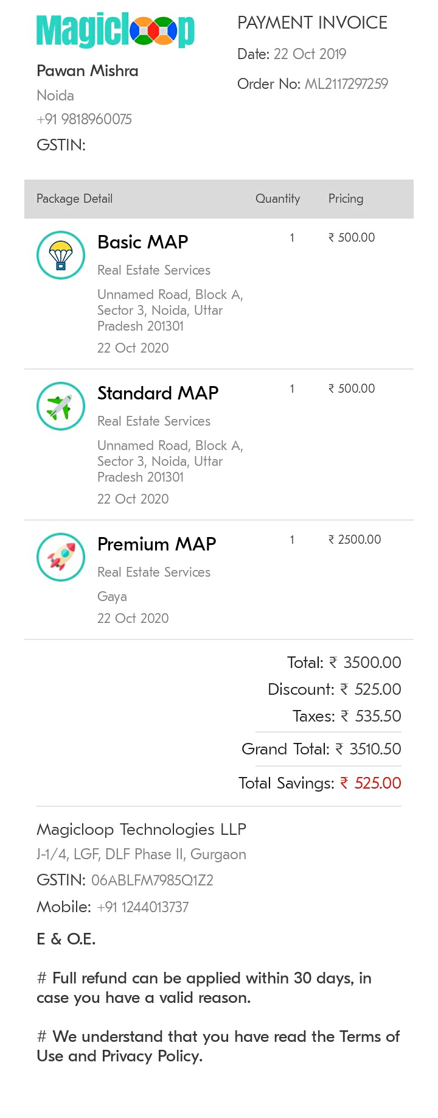
Task: Click the order number ML2117297259
Action: pyautogui.click(x=346, y=84)
